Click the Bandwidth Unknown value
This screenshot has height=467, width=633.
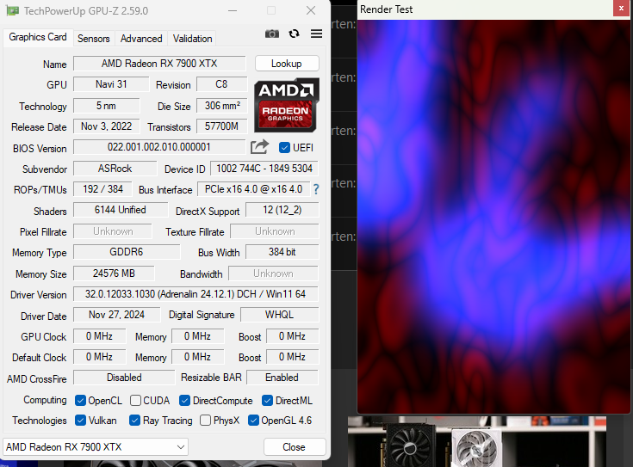273,273
